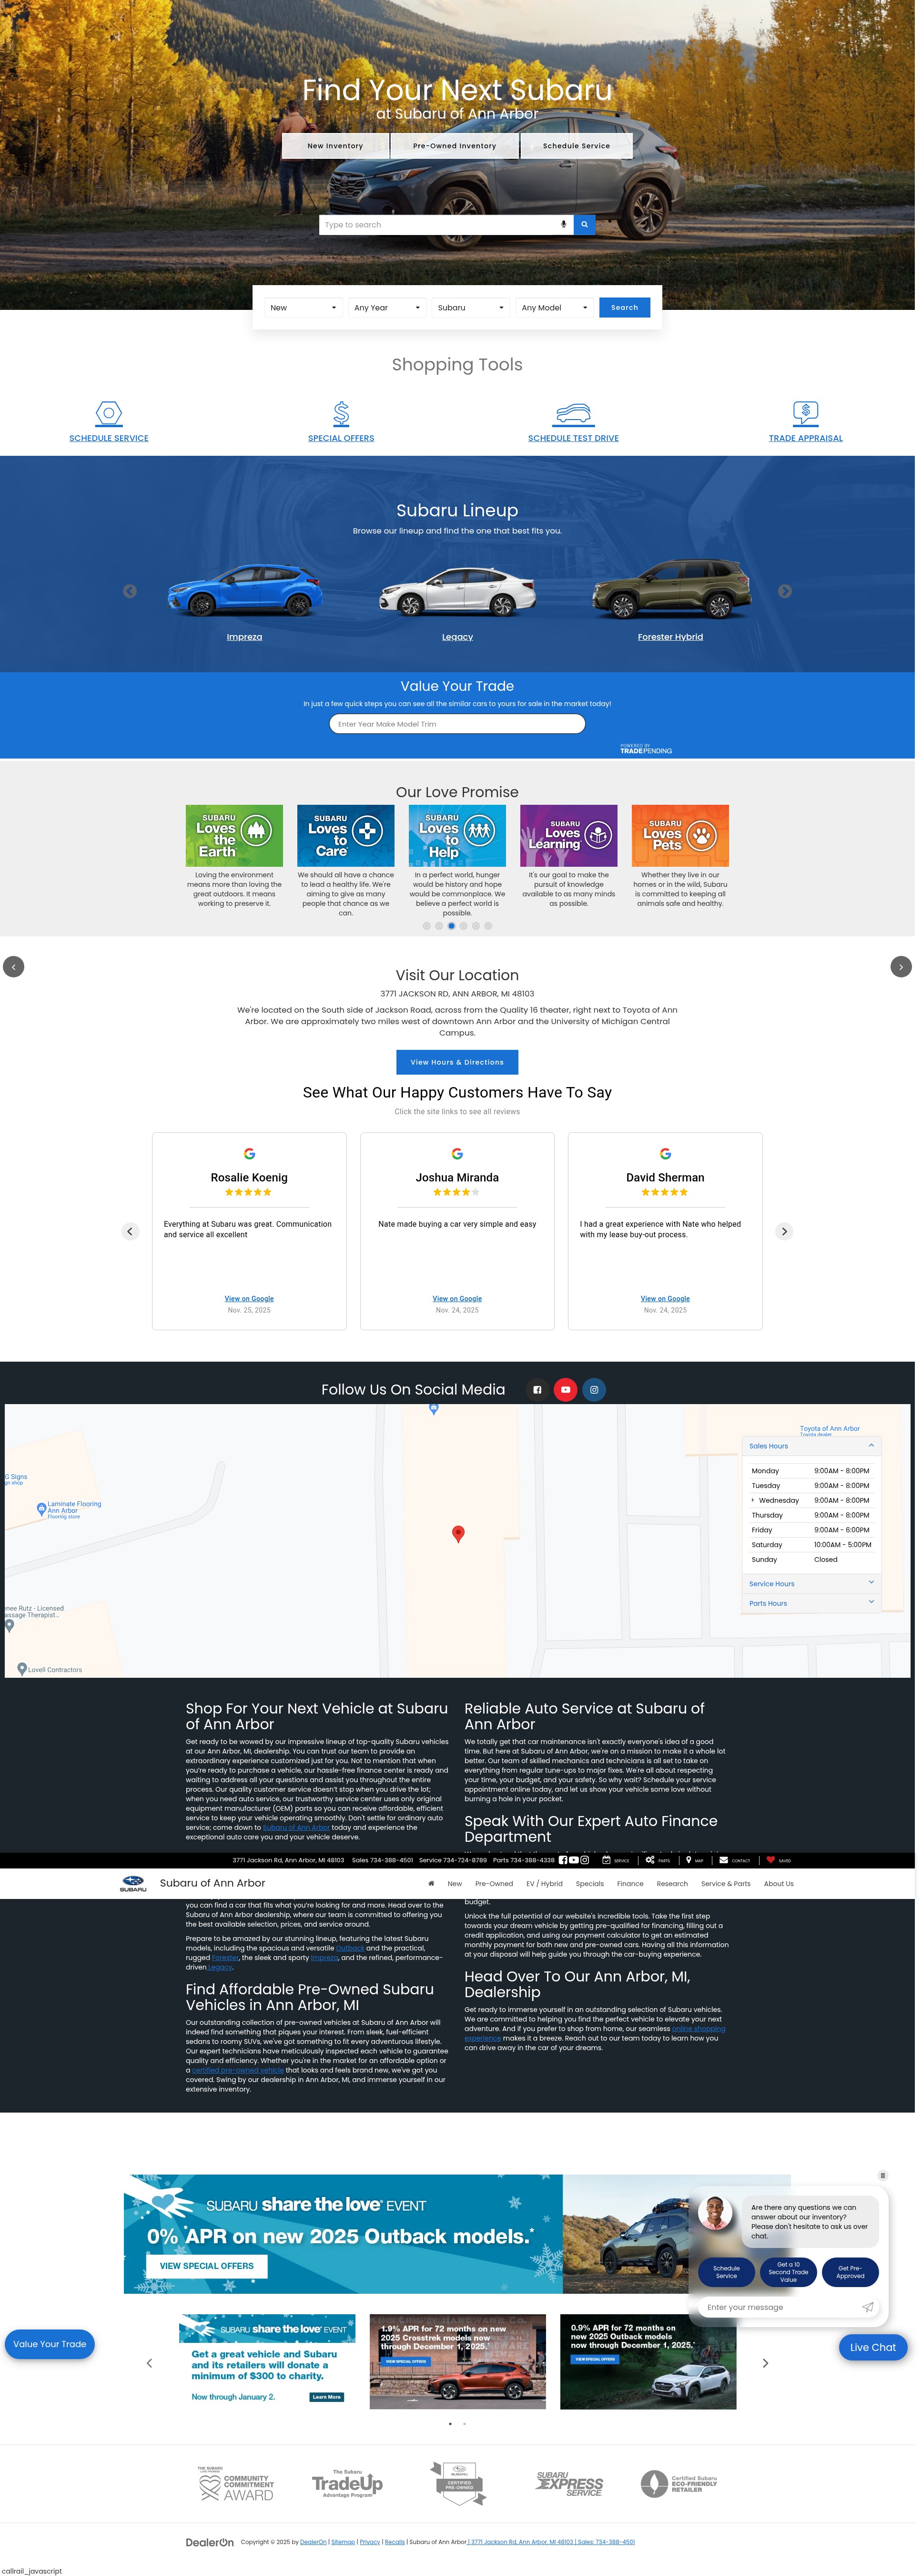
Task: Close the chat popup with small X
Action: [882, 2175]
